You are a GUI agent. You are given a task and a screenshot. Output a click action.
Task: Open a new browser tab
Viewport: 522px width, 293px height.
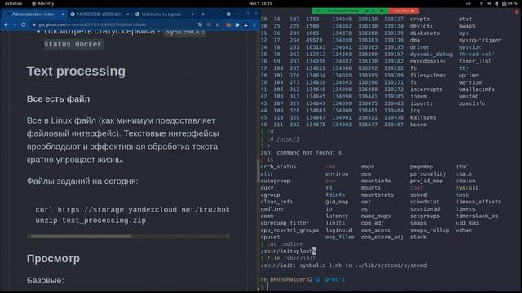point(203,15)
